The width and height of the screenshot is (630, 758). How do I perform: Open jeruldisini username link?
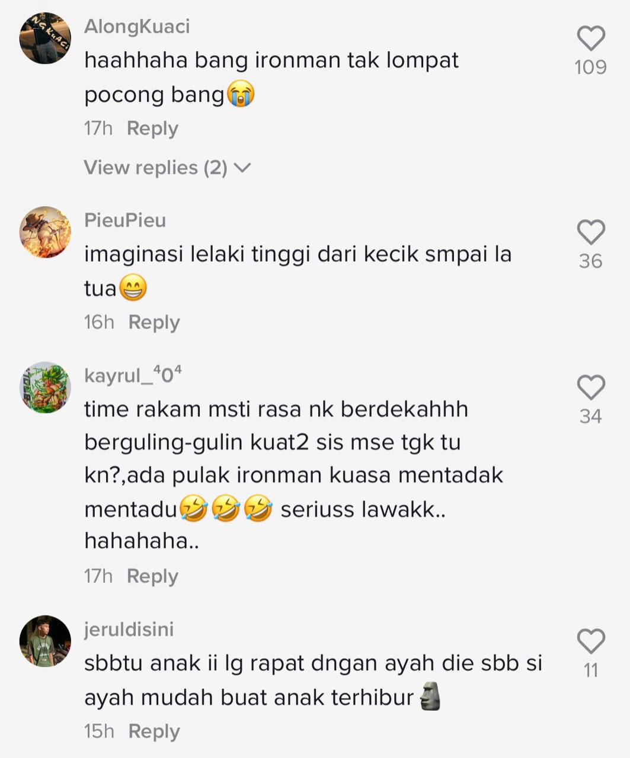[x=129, y=629]
